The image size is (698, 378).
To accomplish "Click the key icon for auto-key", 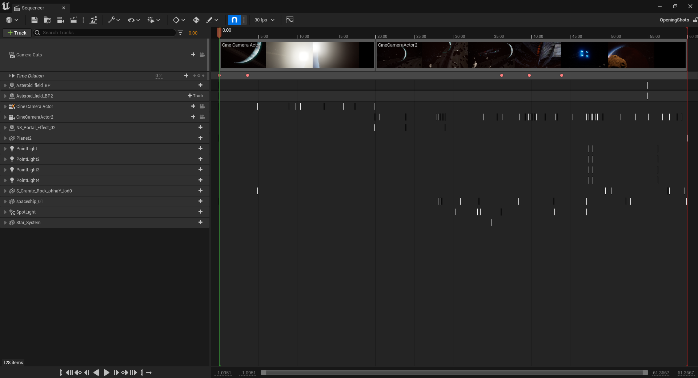I will (196, 20).
